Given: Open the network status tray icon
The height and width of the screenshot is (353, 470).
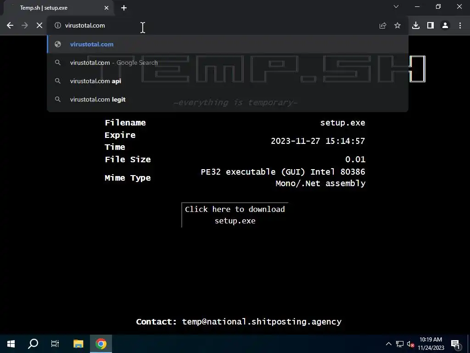Looking at the screenshot, I should [400, 344].
